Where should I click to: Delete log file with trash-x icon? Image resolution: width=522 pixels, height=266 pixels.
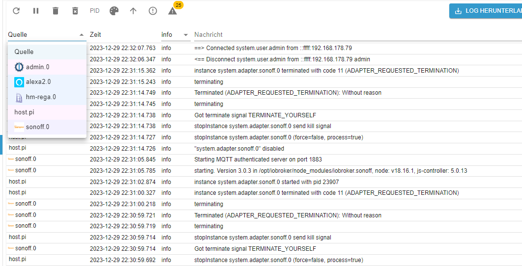tap(75, 11)
